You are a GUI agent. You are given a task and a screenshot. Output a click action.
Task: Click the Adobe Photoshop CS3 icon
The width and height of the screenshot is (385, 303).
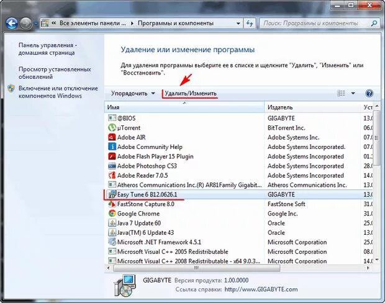112,166
